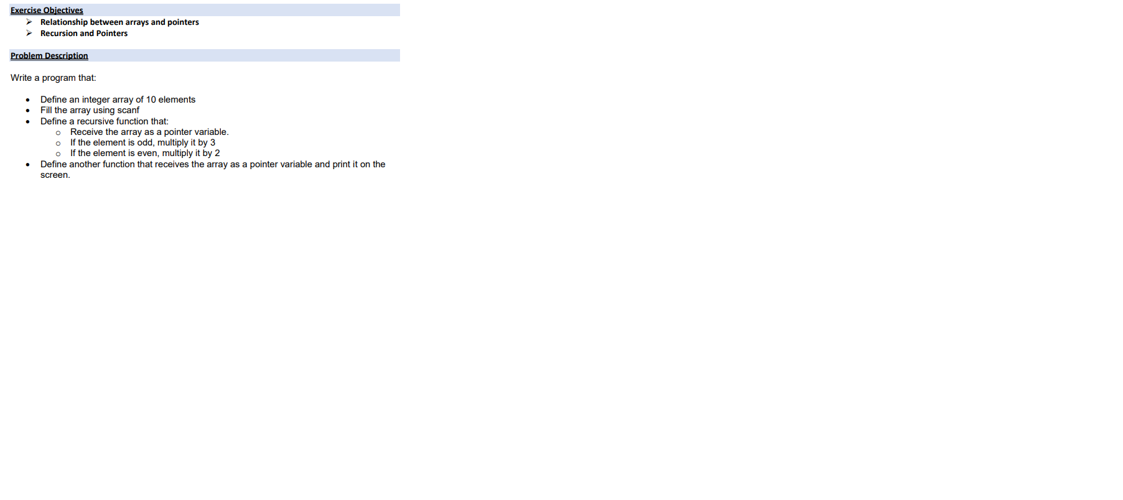Click the text Define a recursive function that
The height and width of the screenshot is (500, 1123).
tap(105, 121)
